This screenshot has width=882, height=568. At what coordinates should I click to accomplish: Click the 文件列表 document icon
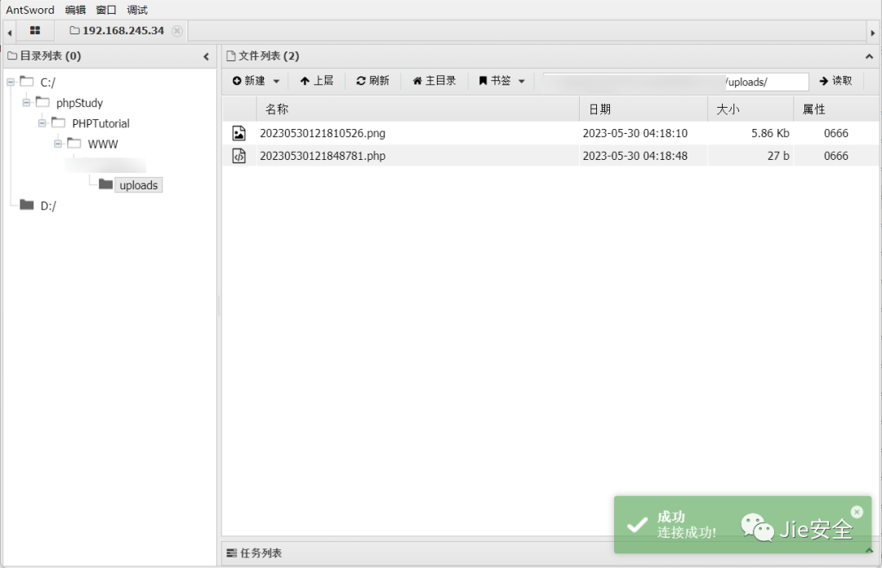point(230,55)
